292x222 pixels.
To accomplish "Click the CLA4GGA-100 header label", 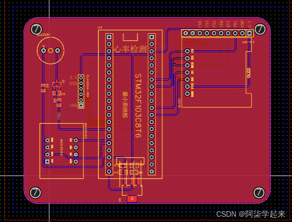I will [87, 86].
